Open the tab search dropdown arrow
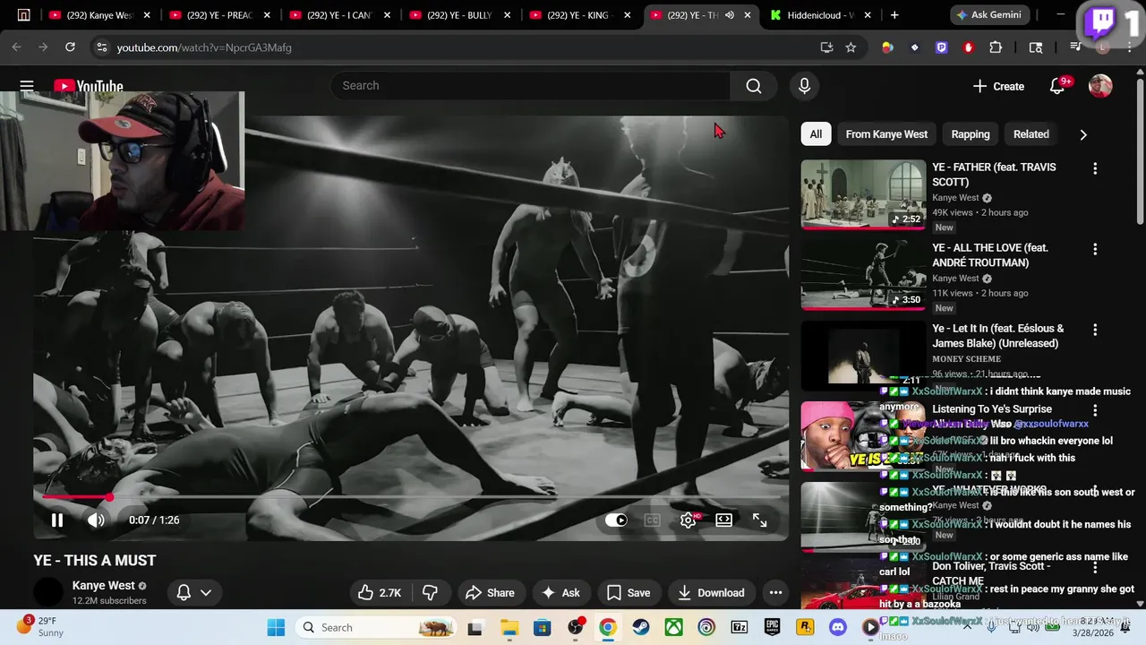The height and width of the screenshot is (645, 1146). (23, 15)
